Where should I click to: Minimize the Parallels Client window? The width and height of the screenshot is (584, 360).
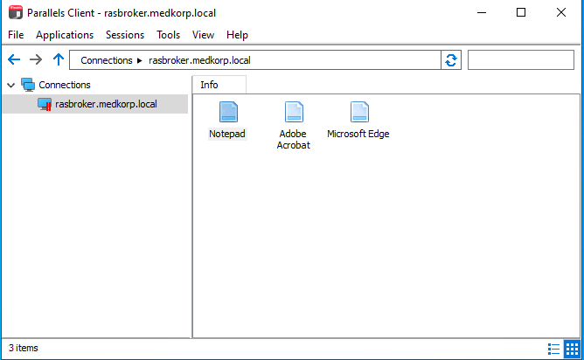tap(482, 12)
